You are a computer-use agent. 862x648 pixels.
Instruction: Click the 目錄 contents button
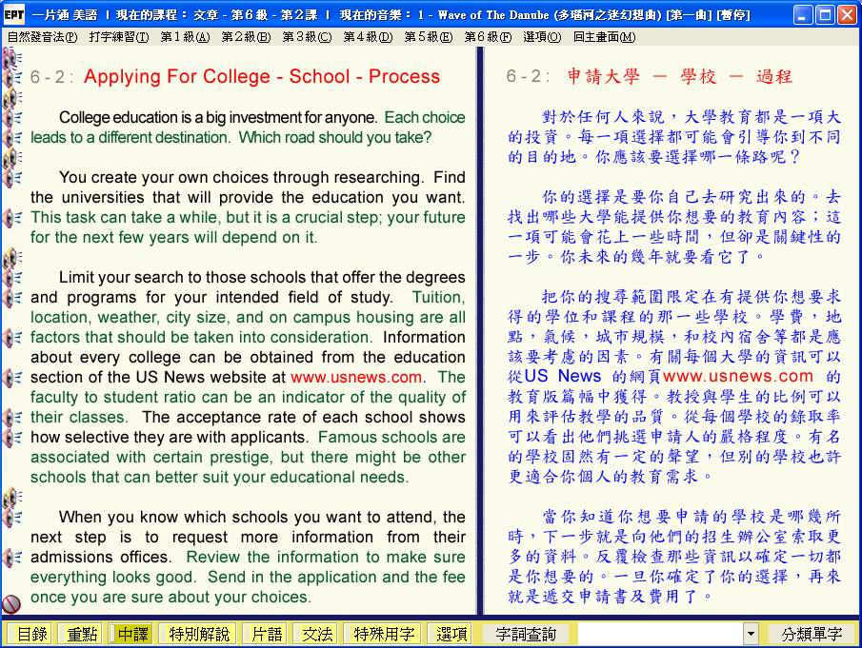click(x=31, y=634)
